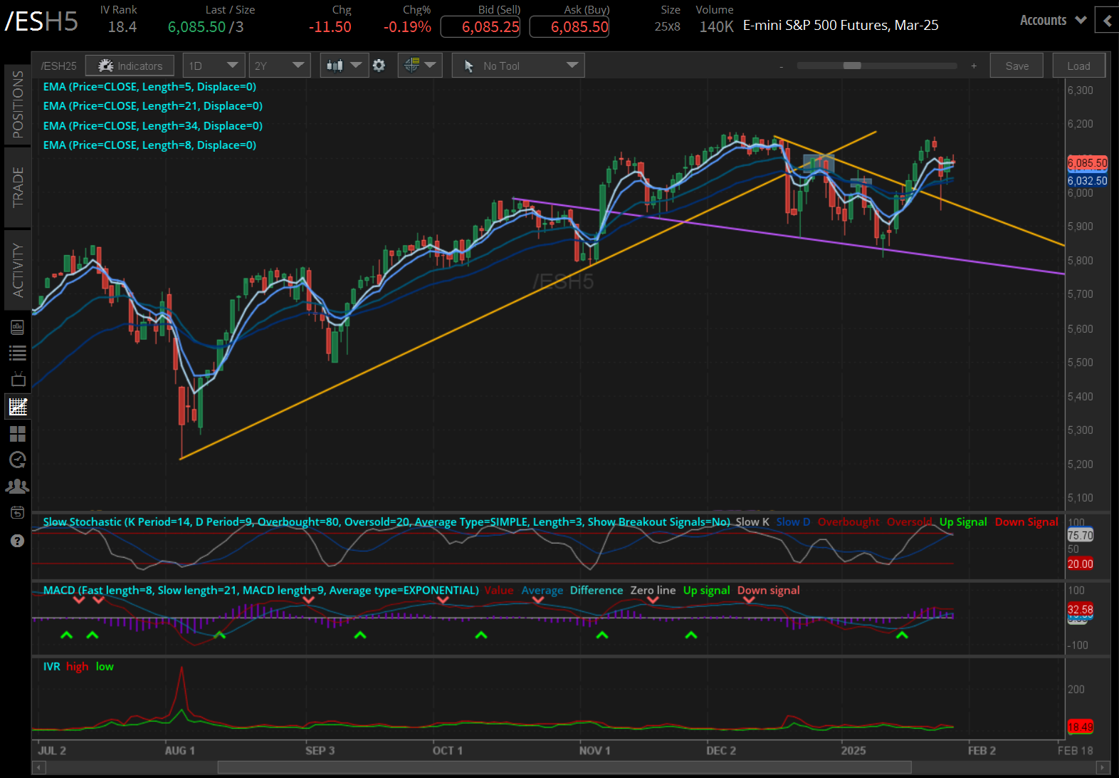Click the chart settings gear icon
The width and height of the screenshot is (1119, 778).
click(379, 66)
